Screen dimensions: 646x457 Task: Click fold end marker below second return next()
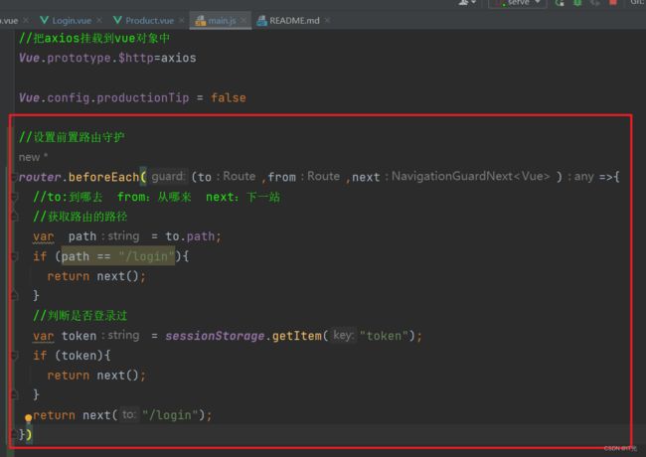click(x=14, y=394)
